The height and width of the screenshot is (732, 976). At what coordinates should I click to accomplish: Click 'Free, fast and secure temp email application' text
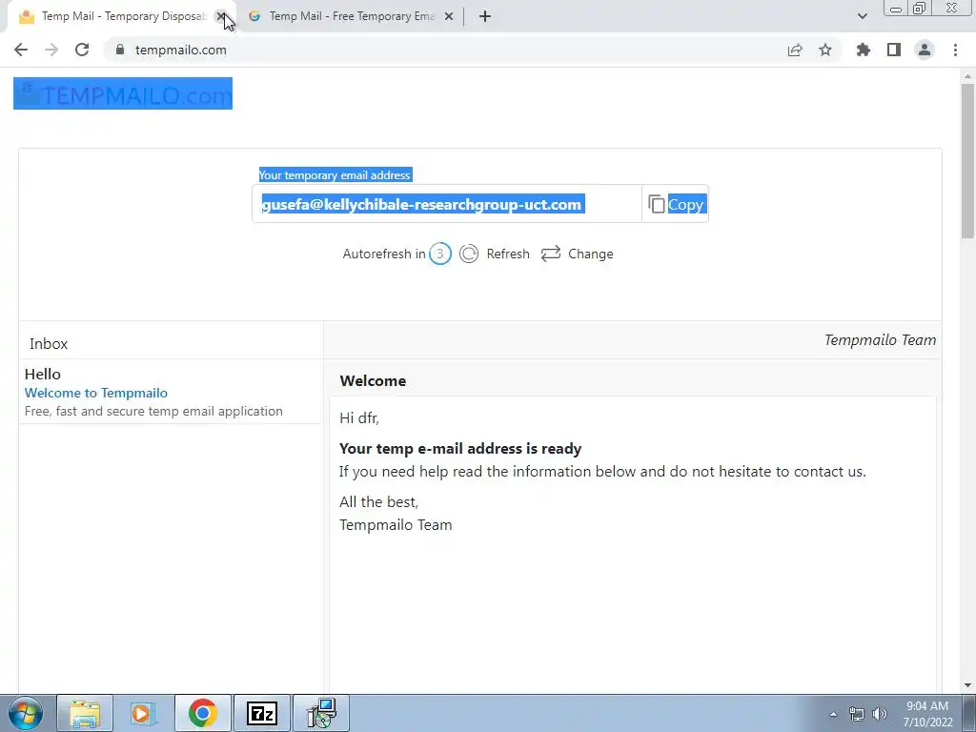[x=153, y=412]
